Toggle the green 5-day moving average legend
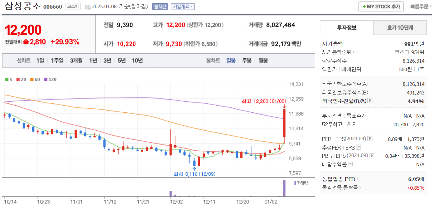434x214 pixels. (9, 79)
